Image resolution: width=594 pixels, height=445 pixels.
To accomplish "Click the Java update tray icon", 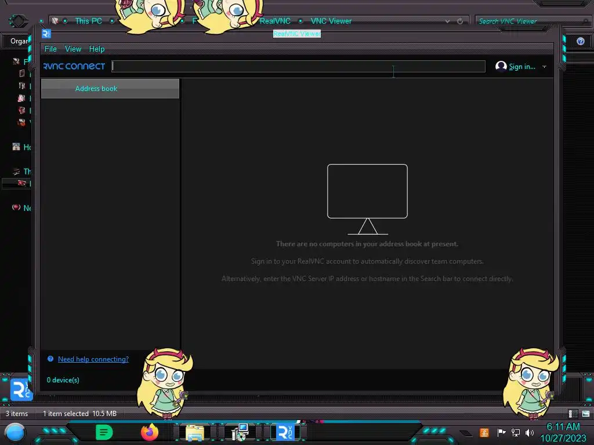I will click(x=484, y=432).
